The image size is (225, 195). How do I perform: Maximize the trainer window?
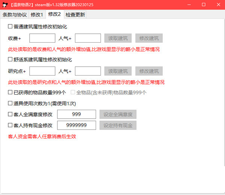[x=204, y=5]
